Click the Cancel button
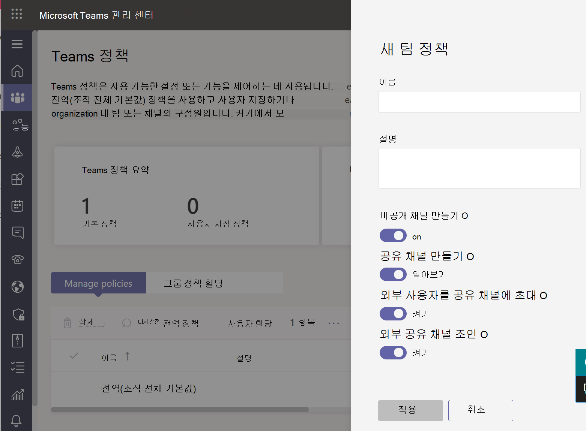Image resolution: width=586 pixels, height=431 pixels. 481,410
